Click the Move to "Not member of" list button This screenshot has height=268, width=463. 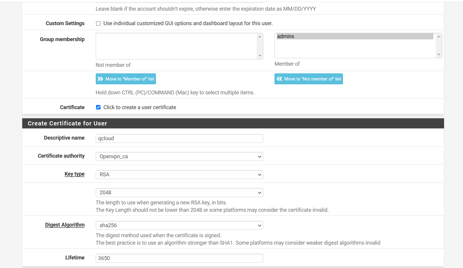tap(309, 79)
